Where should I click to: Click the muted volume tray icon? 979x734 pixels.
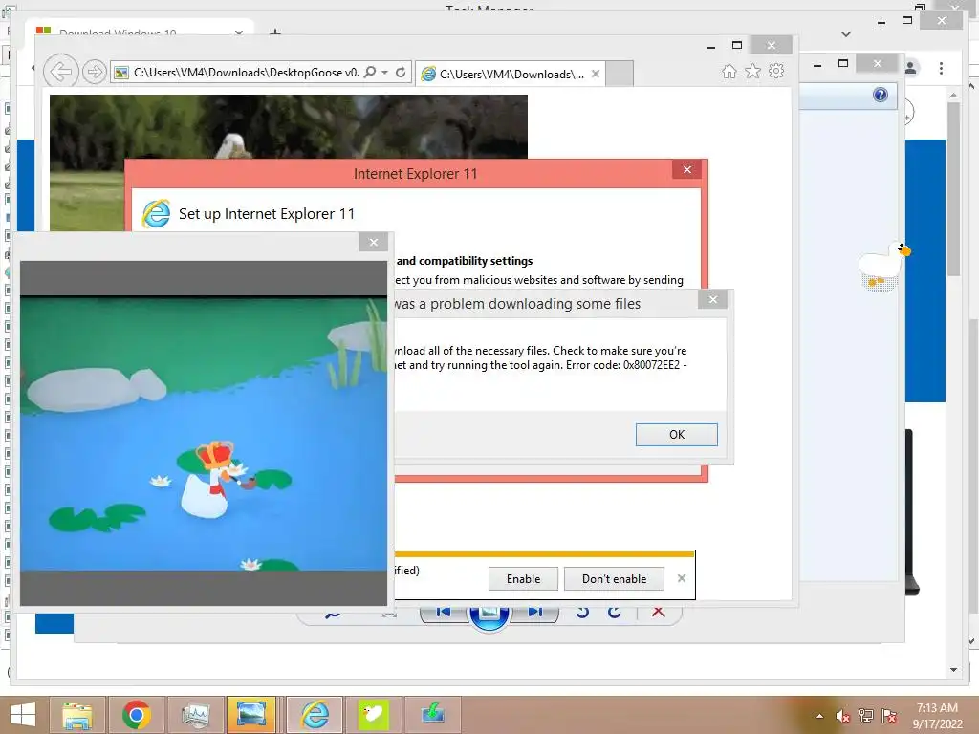(843, 716)
